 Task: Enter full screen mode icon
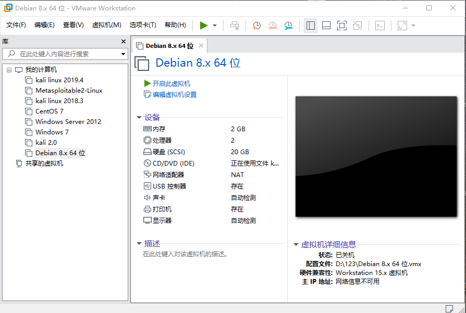(342, 26)
